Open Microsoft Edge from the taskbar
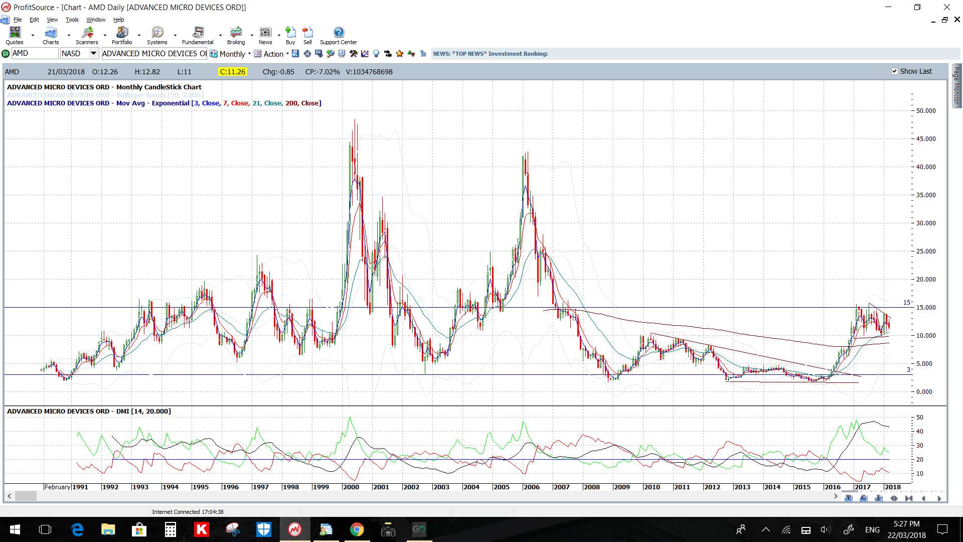The width and height of the screenshot is (963, 542). point(77,529)
